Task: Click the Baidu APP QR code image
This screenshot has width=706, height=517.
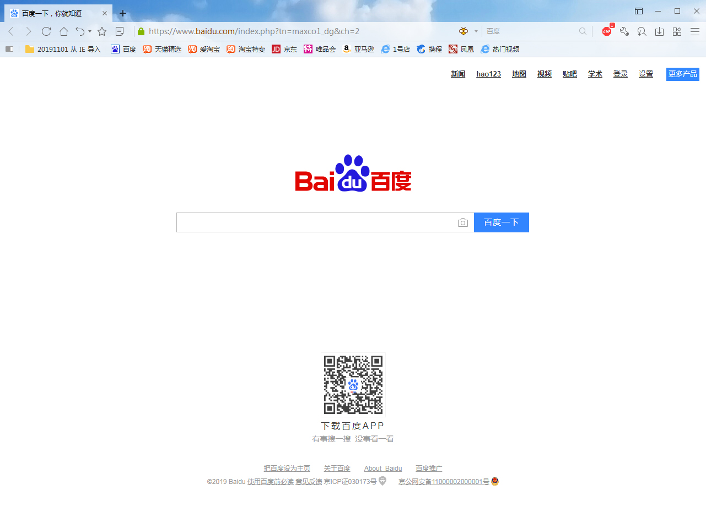Action: (x=353, y=384)
